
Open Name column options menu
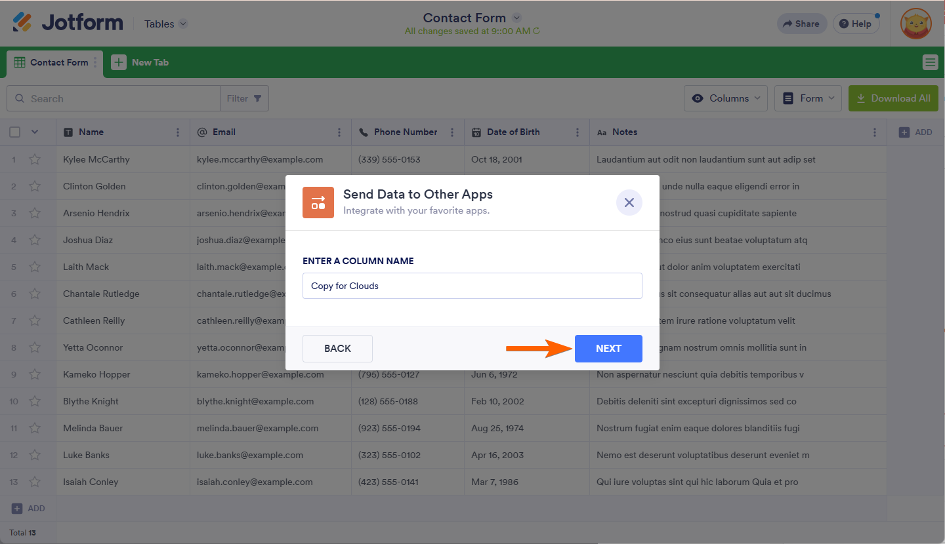point(178,132)
